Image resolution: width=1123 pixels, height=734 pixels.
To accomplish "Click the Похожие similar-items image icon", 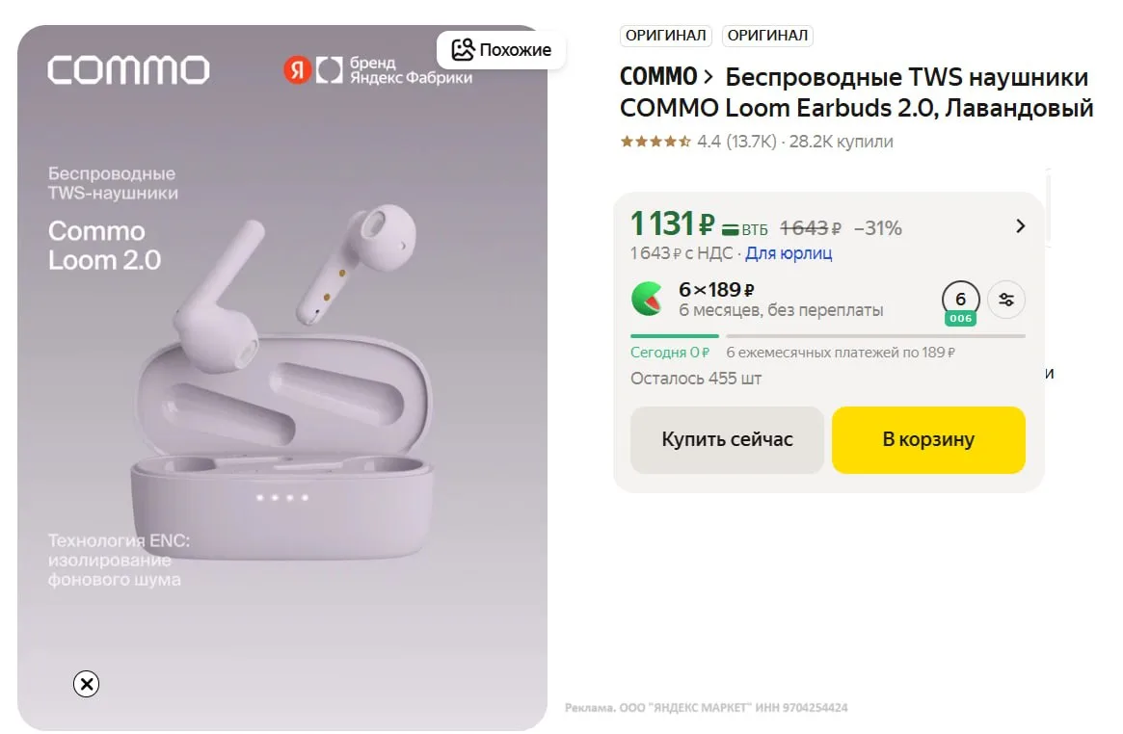I will (464, 50).
